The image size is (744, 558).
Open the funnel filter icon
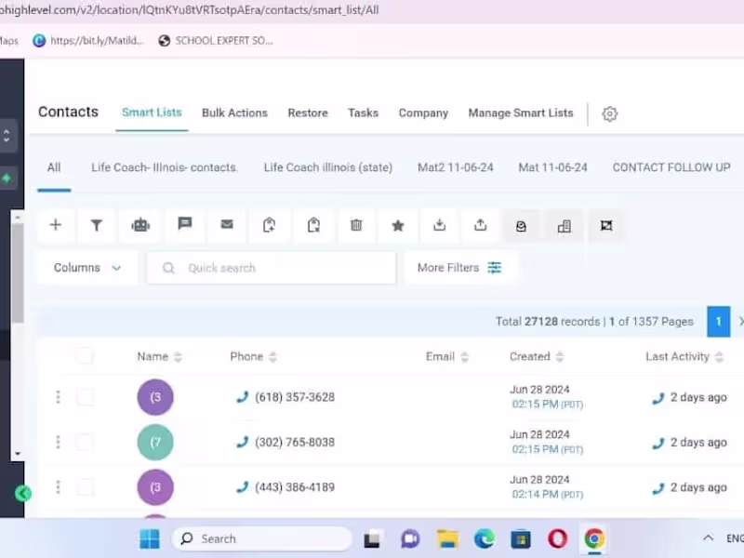click(97, 225)
